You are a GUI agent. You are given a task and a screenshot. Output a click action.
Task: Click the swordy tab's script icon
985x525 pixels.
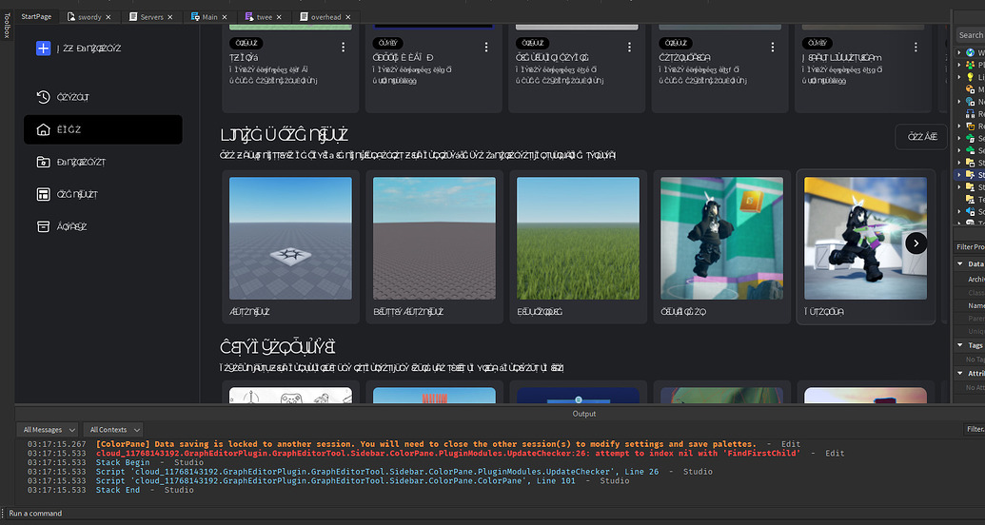click(x=71, y=17)
